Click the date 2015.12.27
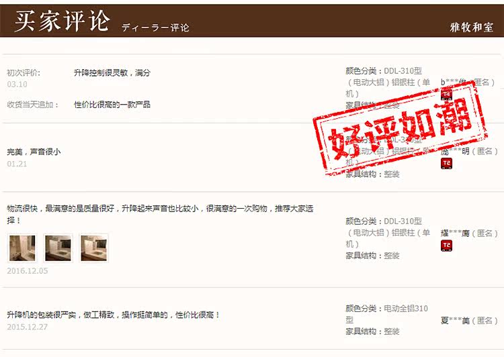This screenshot has width=504, height=357. point(28,327)
